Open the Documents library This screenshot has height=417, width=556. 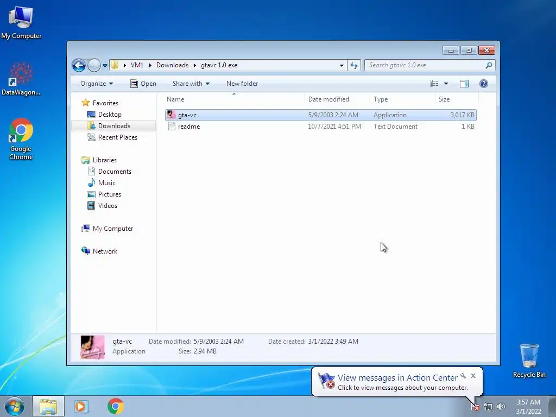click(115, 171)
